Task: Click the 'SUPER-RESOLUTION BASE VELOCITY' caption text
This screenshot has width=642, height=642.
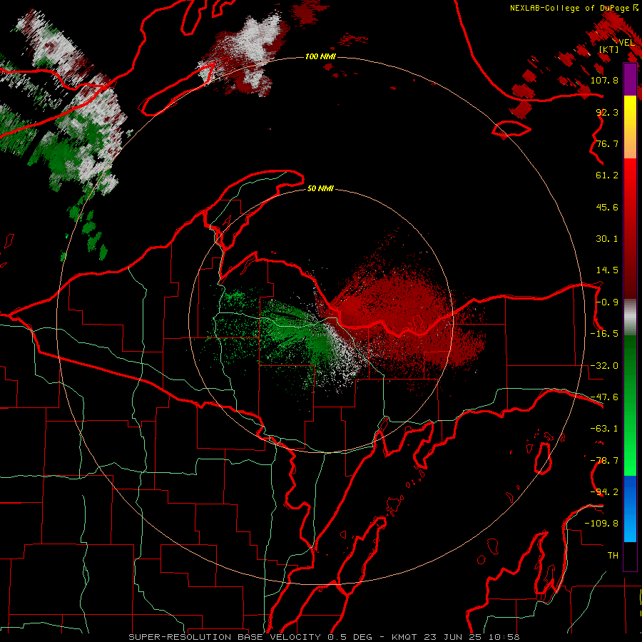Action: [225, 637]
